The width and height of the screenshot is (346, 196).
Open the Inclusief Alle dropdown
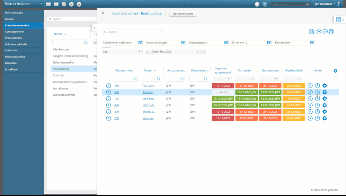(122, 51)
